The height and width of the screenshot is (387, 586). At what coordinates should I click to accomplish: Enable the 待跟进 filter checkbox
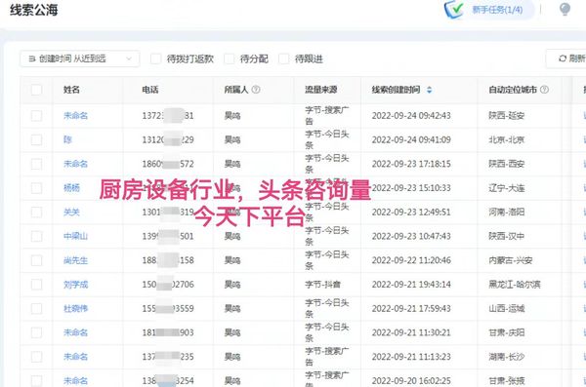coord(284,58)
